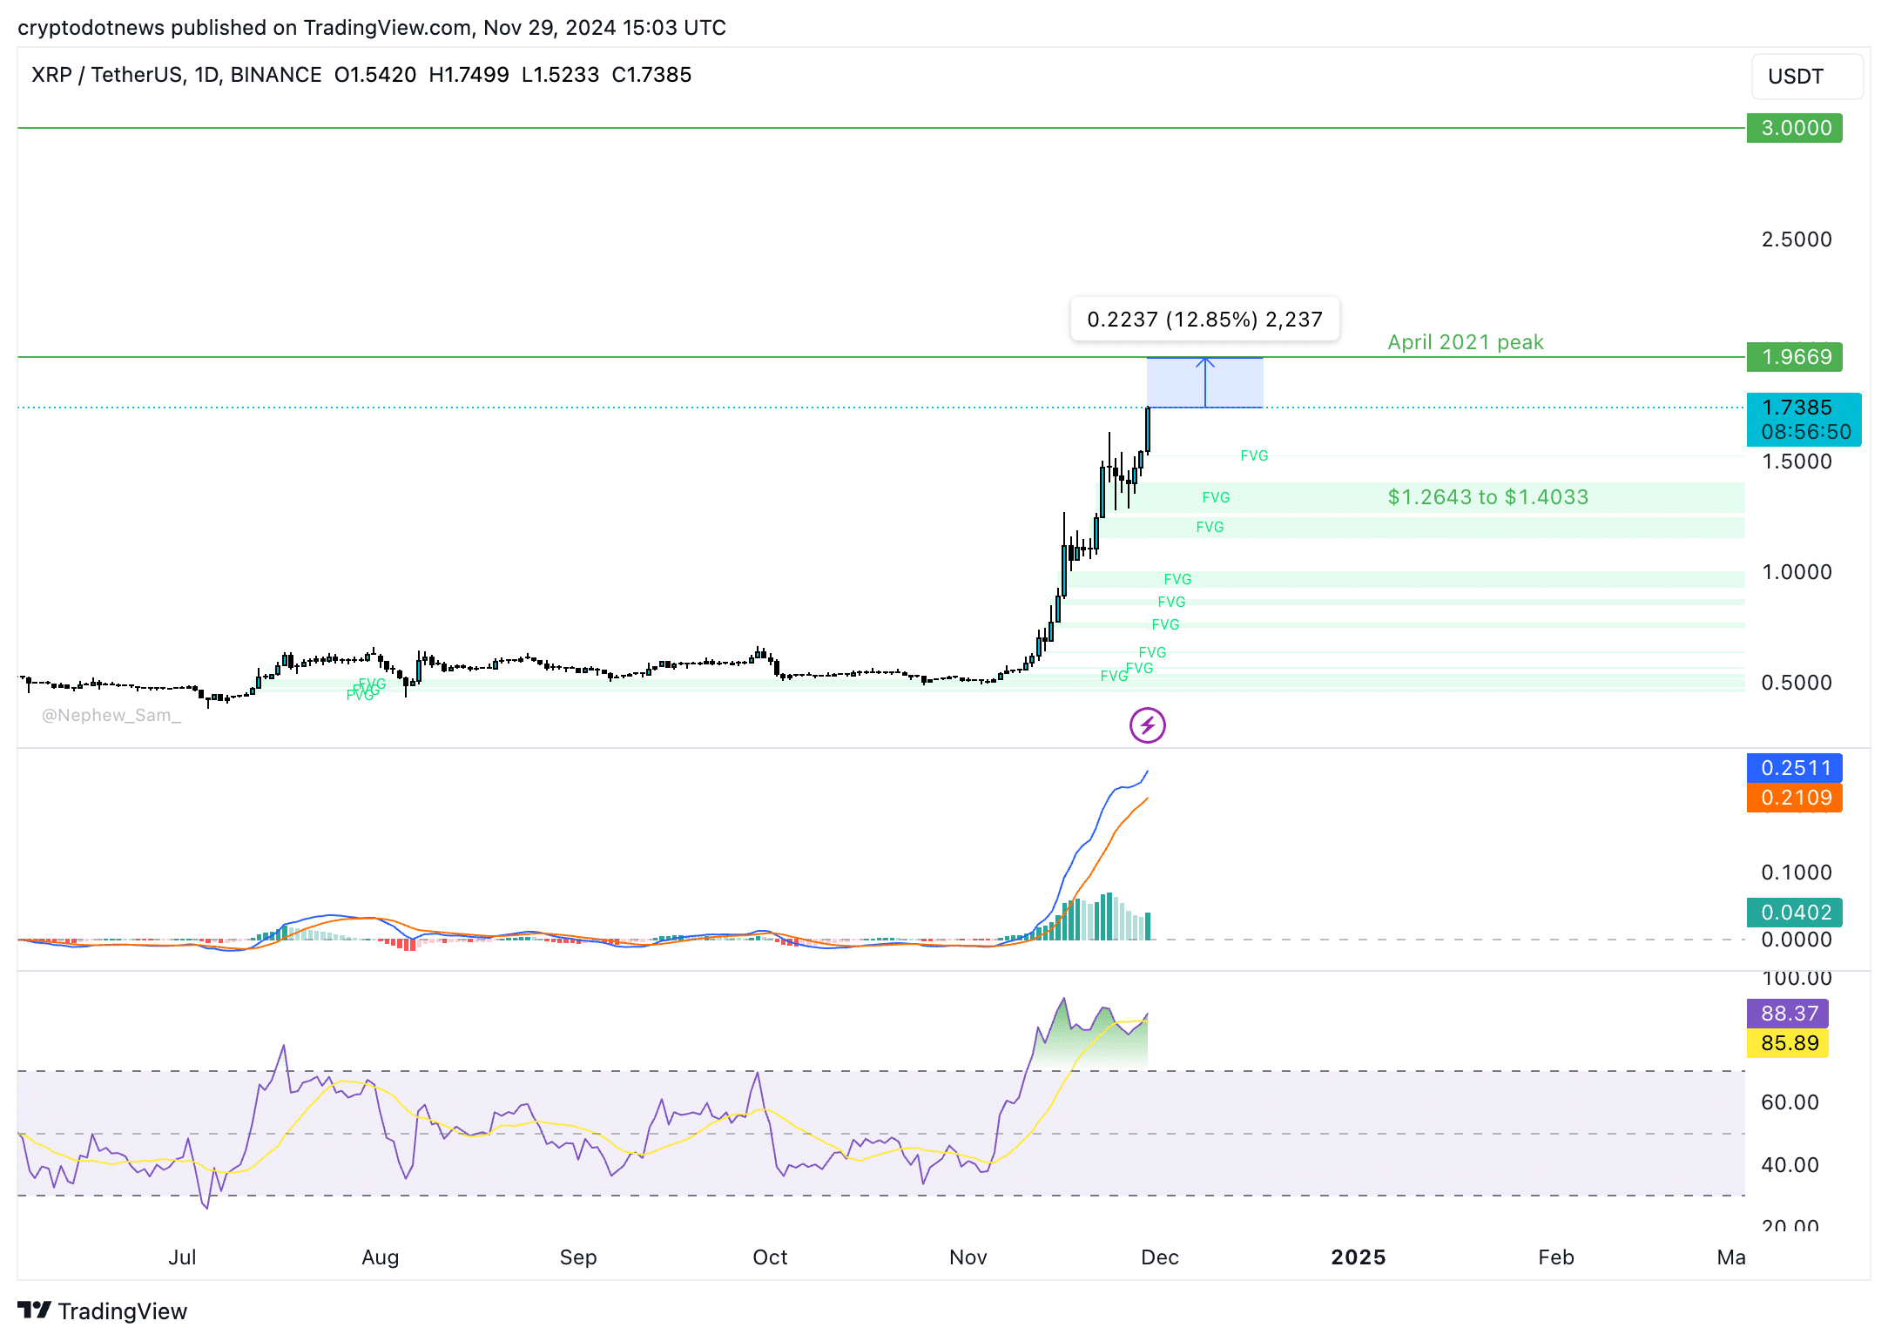Click the 40.00 RSI axis label

pos(1789,1165)
